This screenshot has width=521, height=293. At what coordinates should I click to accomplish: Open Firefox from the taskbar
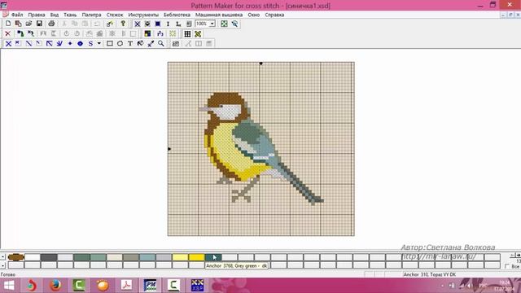coord(55,286)
